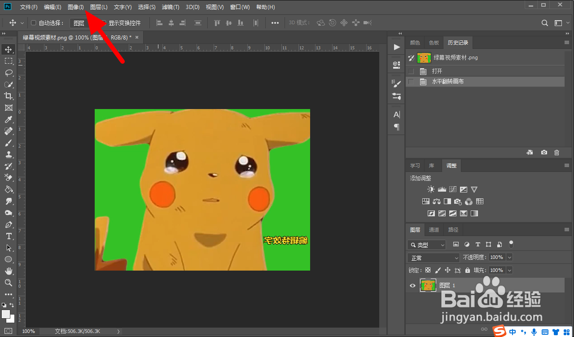This screenshot has width=574, height=337.
Task: Select the Lasso tool
Action: [9, 73]
